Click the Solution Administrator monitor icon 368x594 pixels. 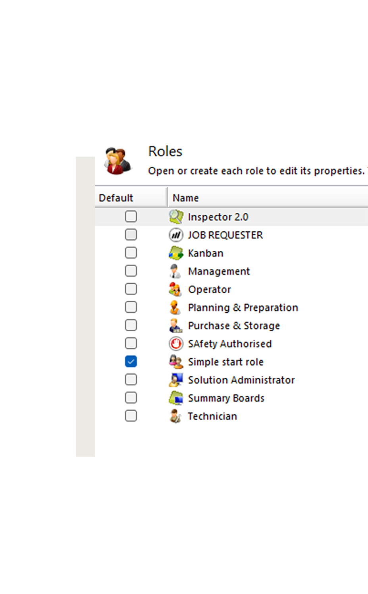pyautogui.click(x=176, y=380)
